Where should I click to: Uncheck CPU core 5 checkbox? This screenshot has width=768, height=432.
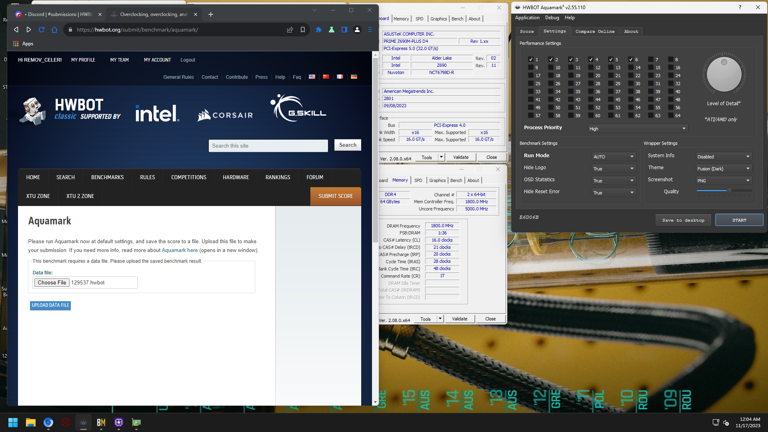(611, 59)
